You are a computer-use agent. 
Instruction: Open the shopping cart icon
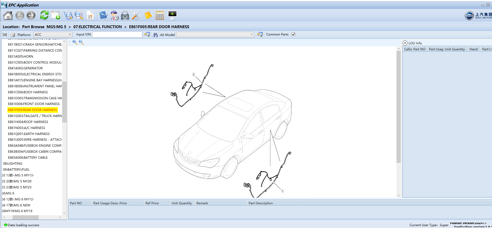[5, 35]
